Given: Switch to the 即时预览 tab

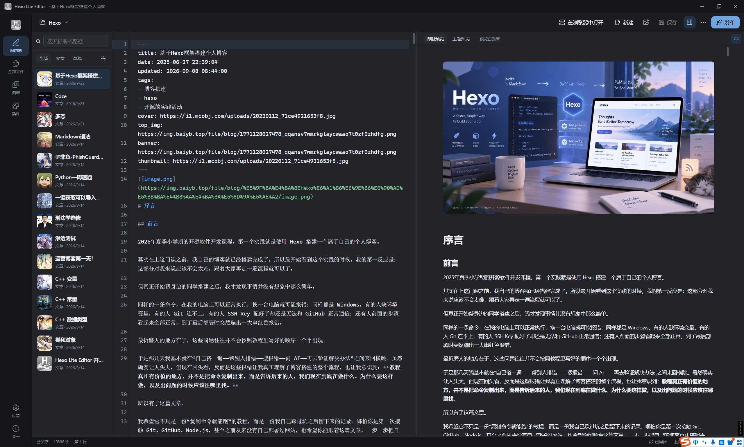Looking at the screenshot, I should click(x=435, y=39).
